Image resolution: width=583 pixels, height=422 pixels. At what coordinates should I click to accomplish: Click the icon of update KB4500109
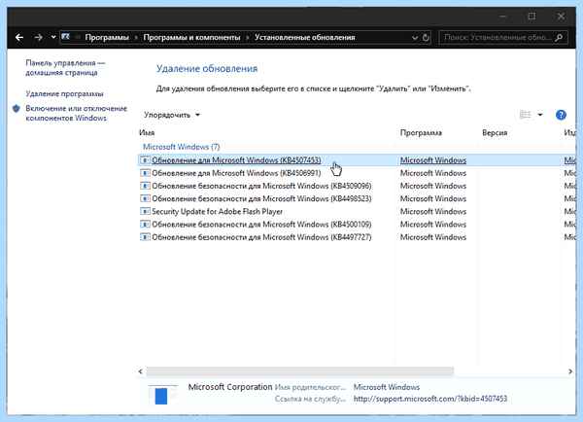pyautogui.click(x=145, y=225)
